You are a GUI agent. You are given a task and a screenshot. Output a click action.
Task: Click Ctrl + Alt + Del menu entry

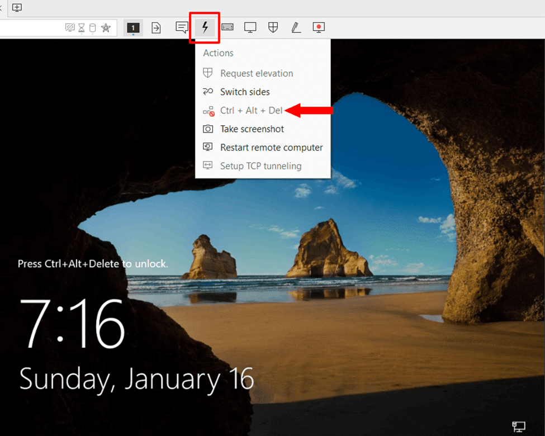[x=251, y=111]
